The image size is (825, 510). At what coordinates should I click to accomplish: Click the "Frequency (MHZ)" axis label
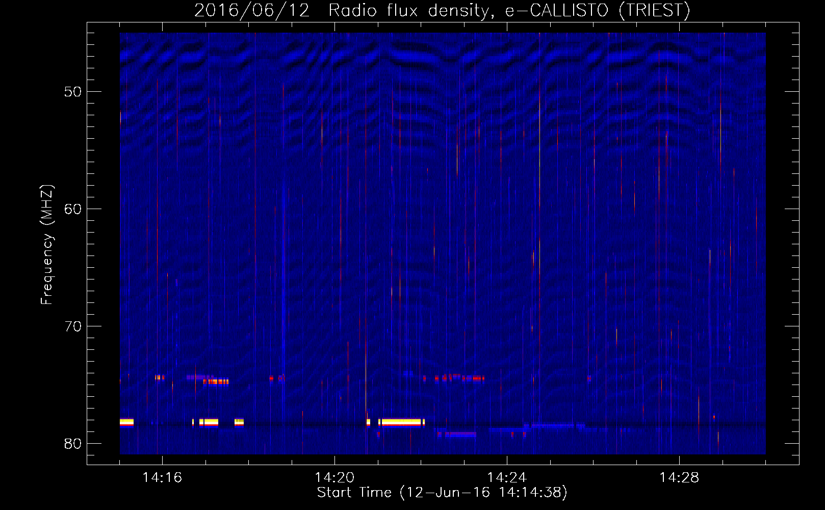[x=47, y=245]
